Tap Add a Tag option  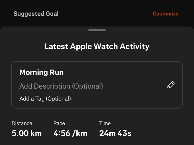point(45,99)
